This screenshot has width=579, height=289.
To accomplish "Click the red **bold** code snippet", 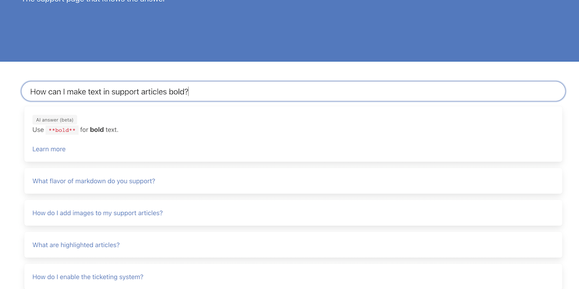I will [x=62, y=130].
